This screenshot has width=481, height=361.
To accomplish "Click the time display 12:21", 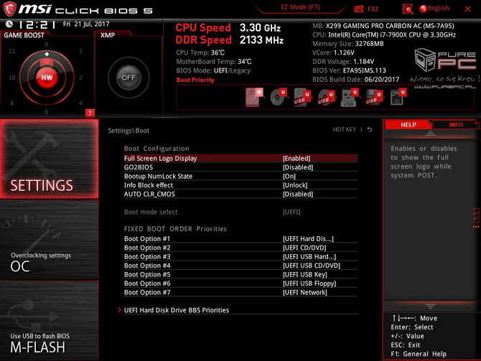I will 37,24.
